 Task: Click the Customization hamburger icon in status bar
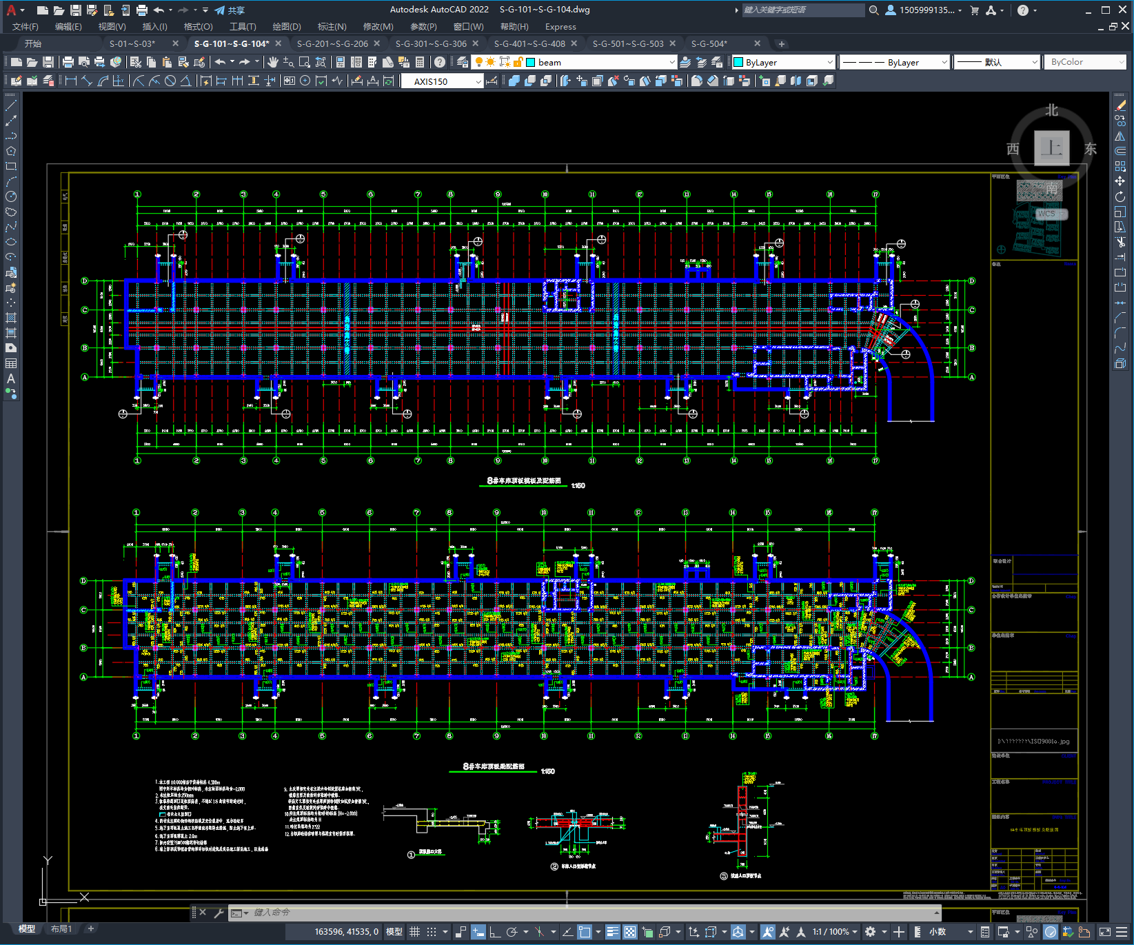tap(1122, 932)
